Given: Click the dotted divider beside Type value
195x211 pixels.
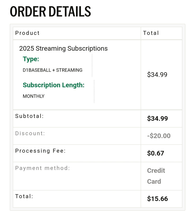Looking at the screenshot, I should coord(92,65).
